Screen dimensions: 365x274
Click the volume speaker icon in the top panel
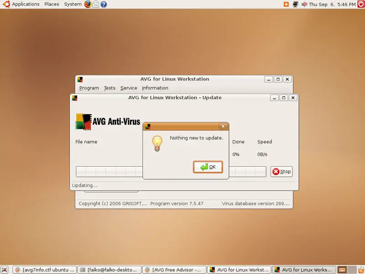(304, 4)
